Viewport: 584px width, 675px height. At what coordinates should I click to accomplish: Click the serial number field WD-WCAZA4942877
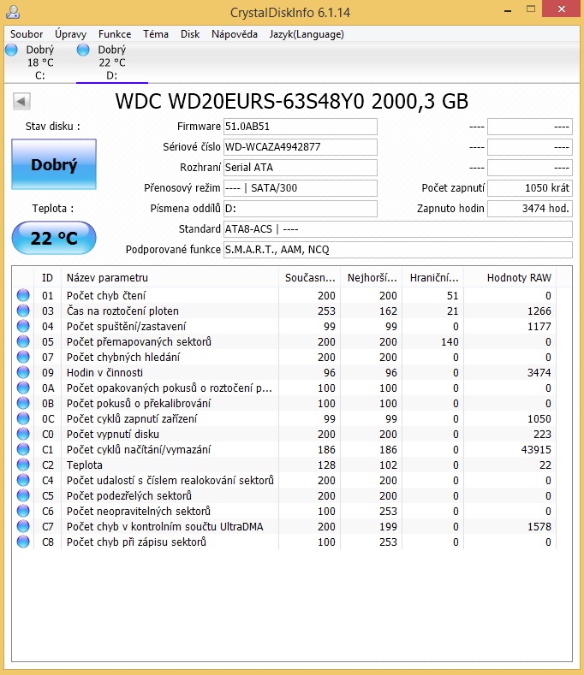[x=301, y=147]
